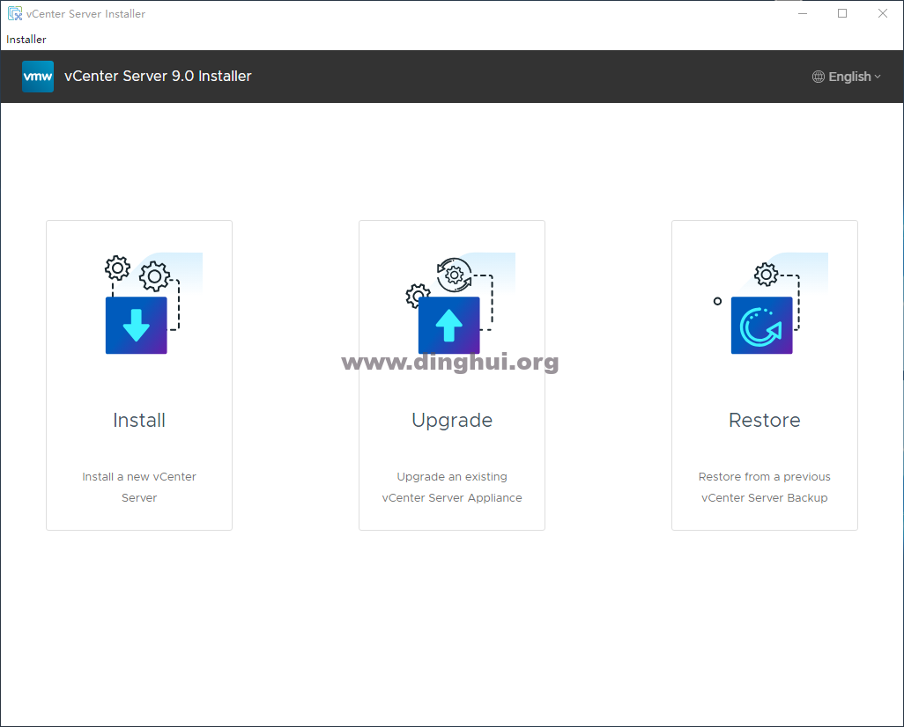Minimize the installer window

coord(802,13)
